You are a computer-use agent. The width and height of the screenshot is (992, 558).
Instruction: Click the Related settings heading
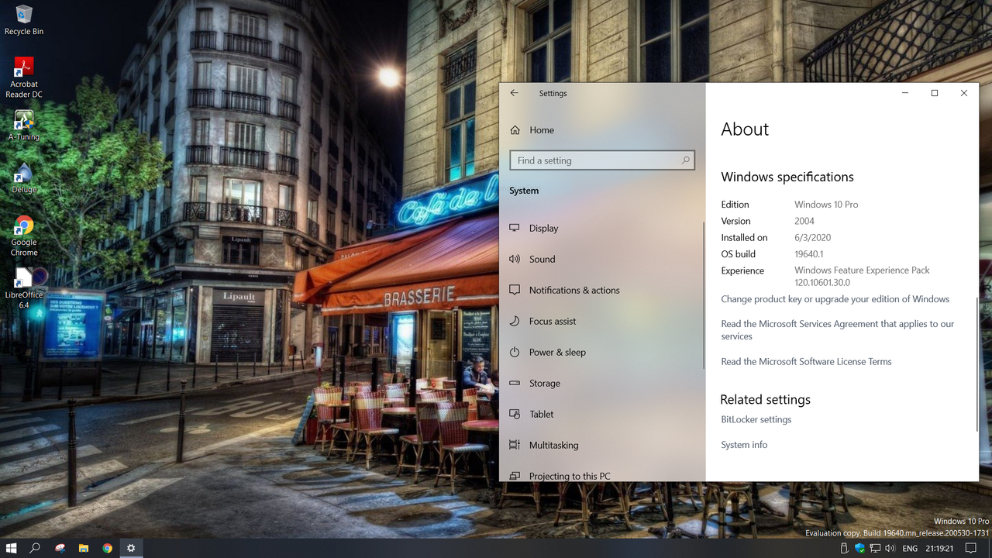click(x=765, y=400)
